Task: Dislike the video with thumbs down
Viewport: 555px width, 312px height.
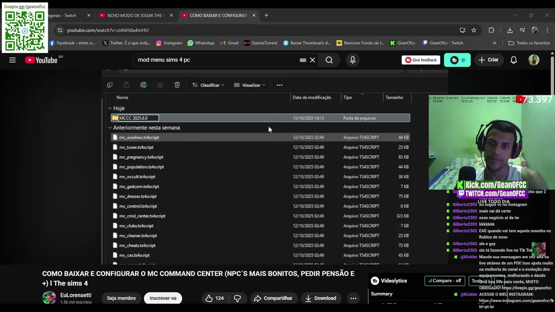Action: [237, 298]
